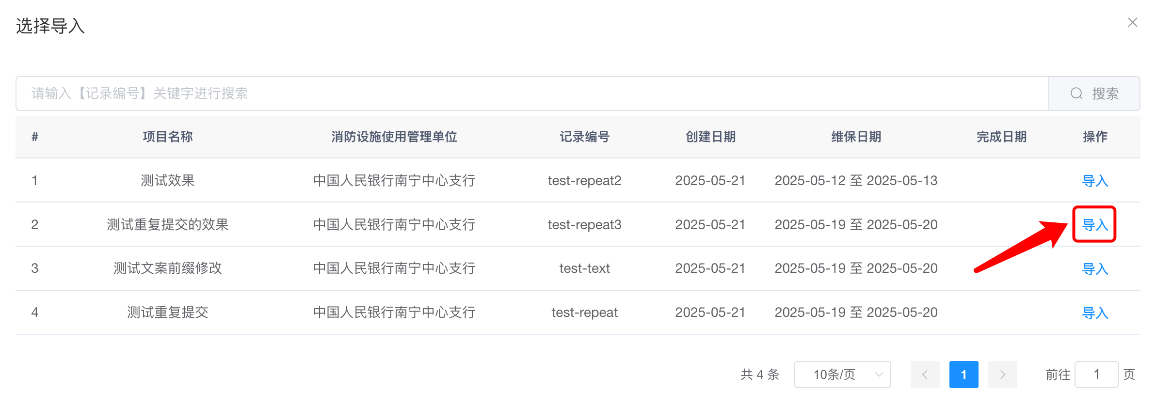The height and width of the screenshot is (407, 1156).
Task: Import the test-repeat3 record
Action: pos(1095,225)
